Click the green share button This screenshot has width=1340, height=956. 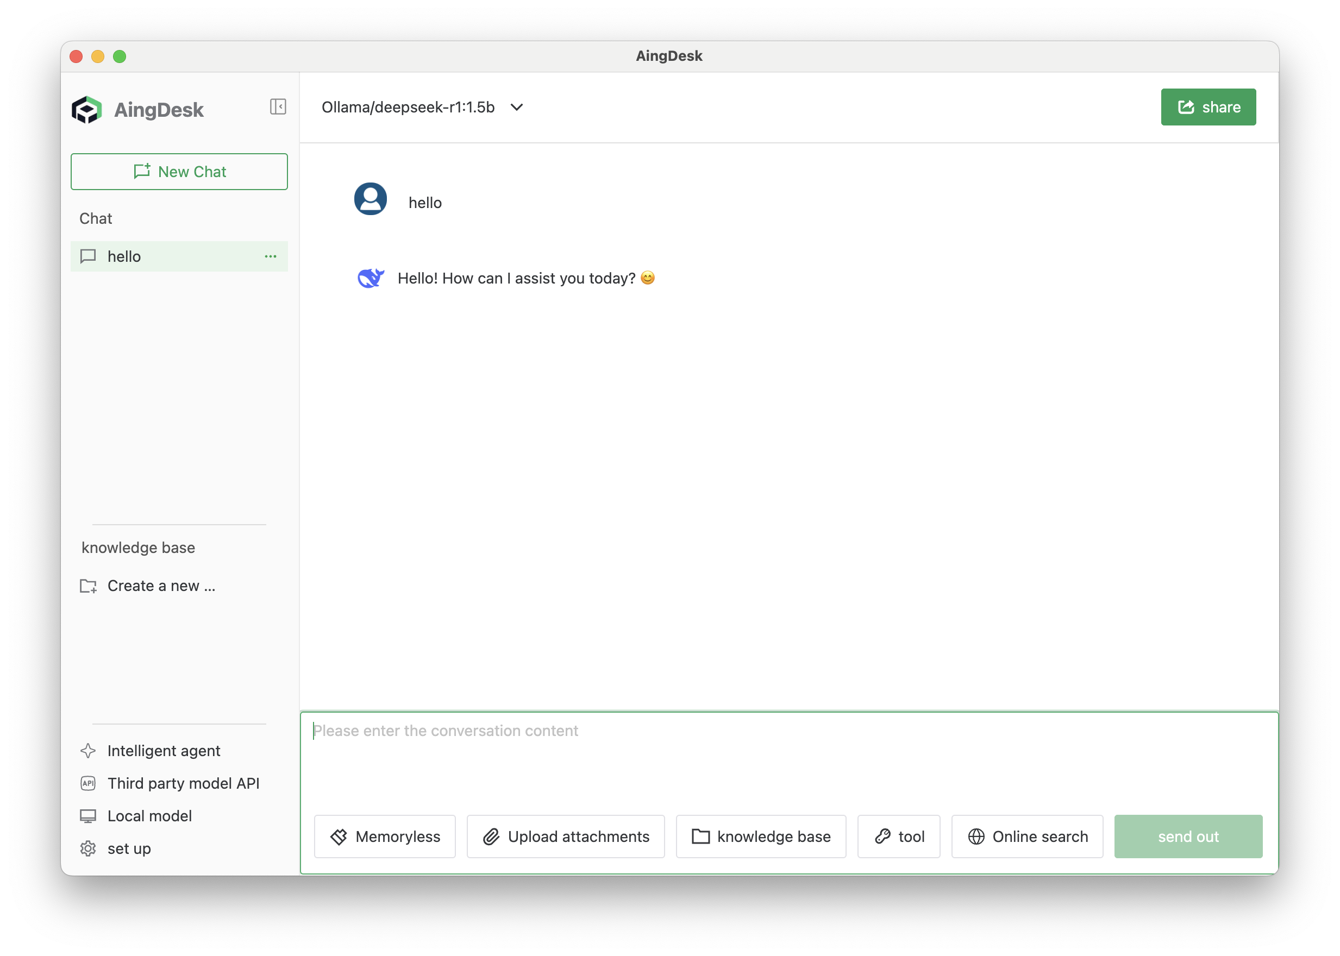point(1208,107)
